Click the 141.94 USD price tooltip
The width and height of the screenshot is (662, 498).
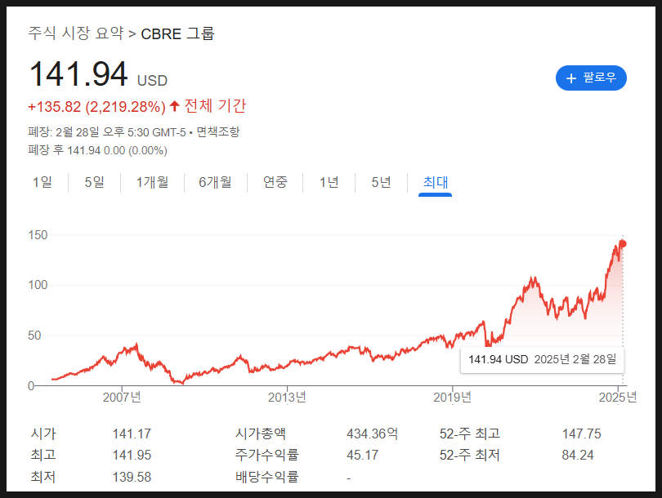point(542,359)
